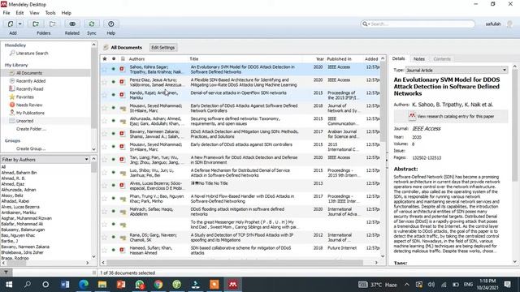Select My Publications in My Library
The width and height of the screenshot is (520, 292).
pos(30,113)
